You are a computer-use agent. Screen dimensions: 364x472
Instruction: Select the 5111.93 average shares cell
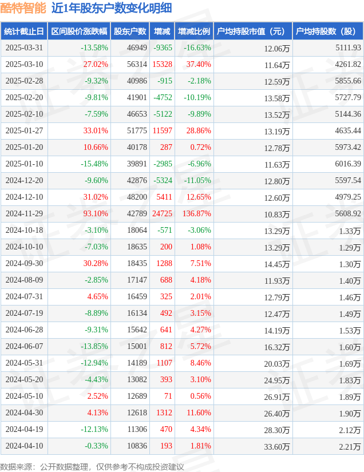348,47
